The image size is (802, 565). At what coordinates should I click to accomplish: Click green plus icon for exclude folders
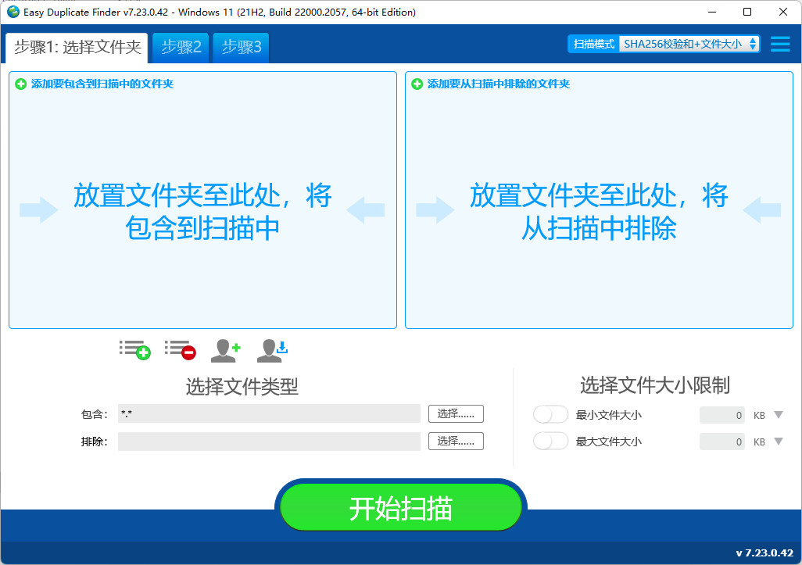click(x=417, y=84)
